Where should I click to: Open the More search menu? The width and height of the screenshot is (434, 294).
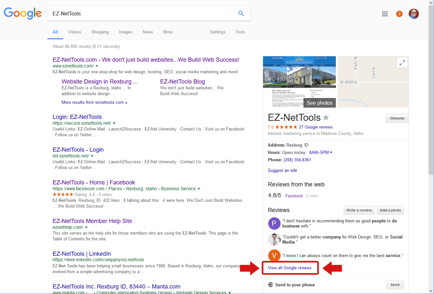(167, 32)
